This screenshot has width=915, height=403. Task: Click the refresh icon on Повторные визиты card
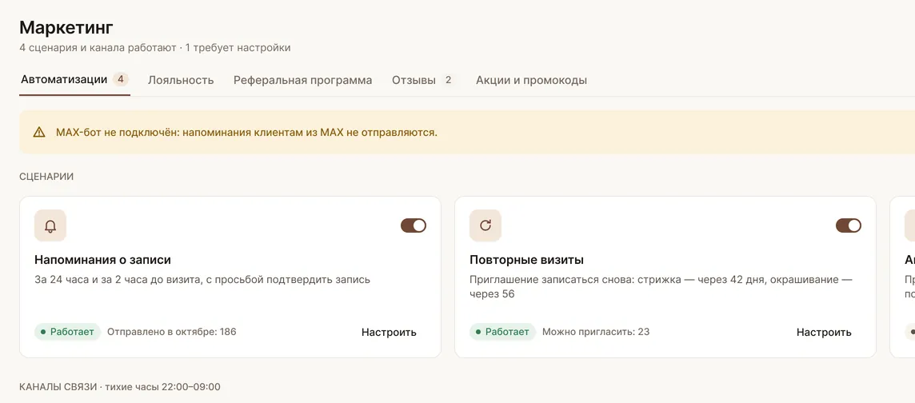click(x=485, y=225)
